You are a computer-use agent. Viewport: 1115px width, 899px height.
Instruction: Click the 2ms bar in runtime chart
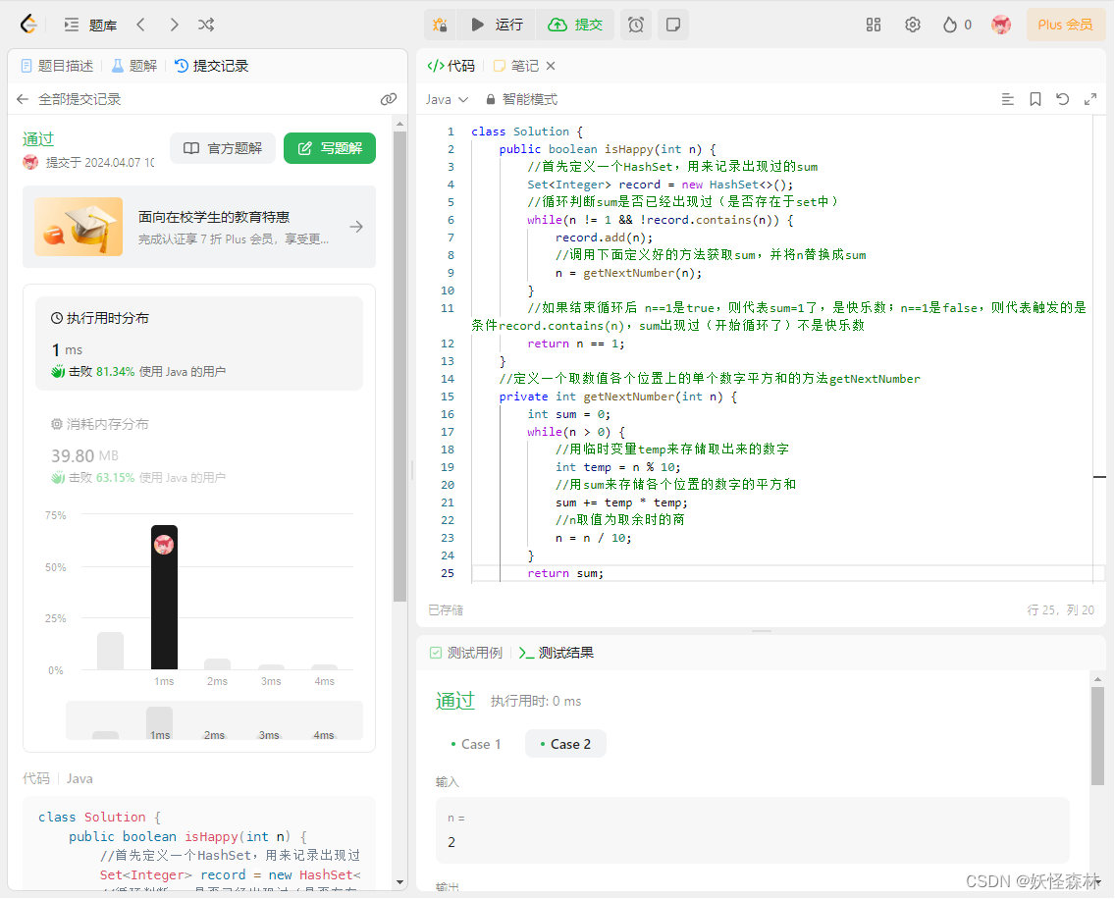217,664
